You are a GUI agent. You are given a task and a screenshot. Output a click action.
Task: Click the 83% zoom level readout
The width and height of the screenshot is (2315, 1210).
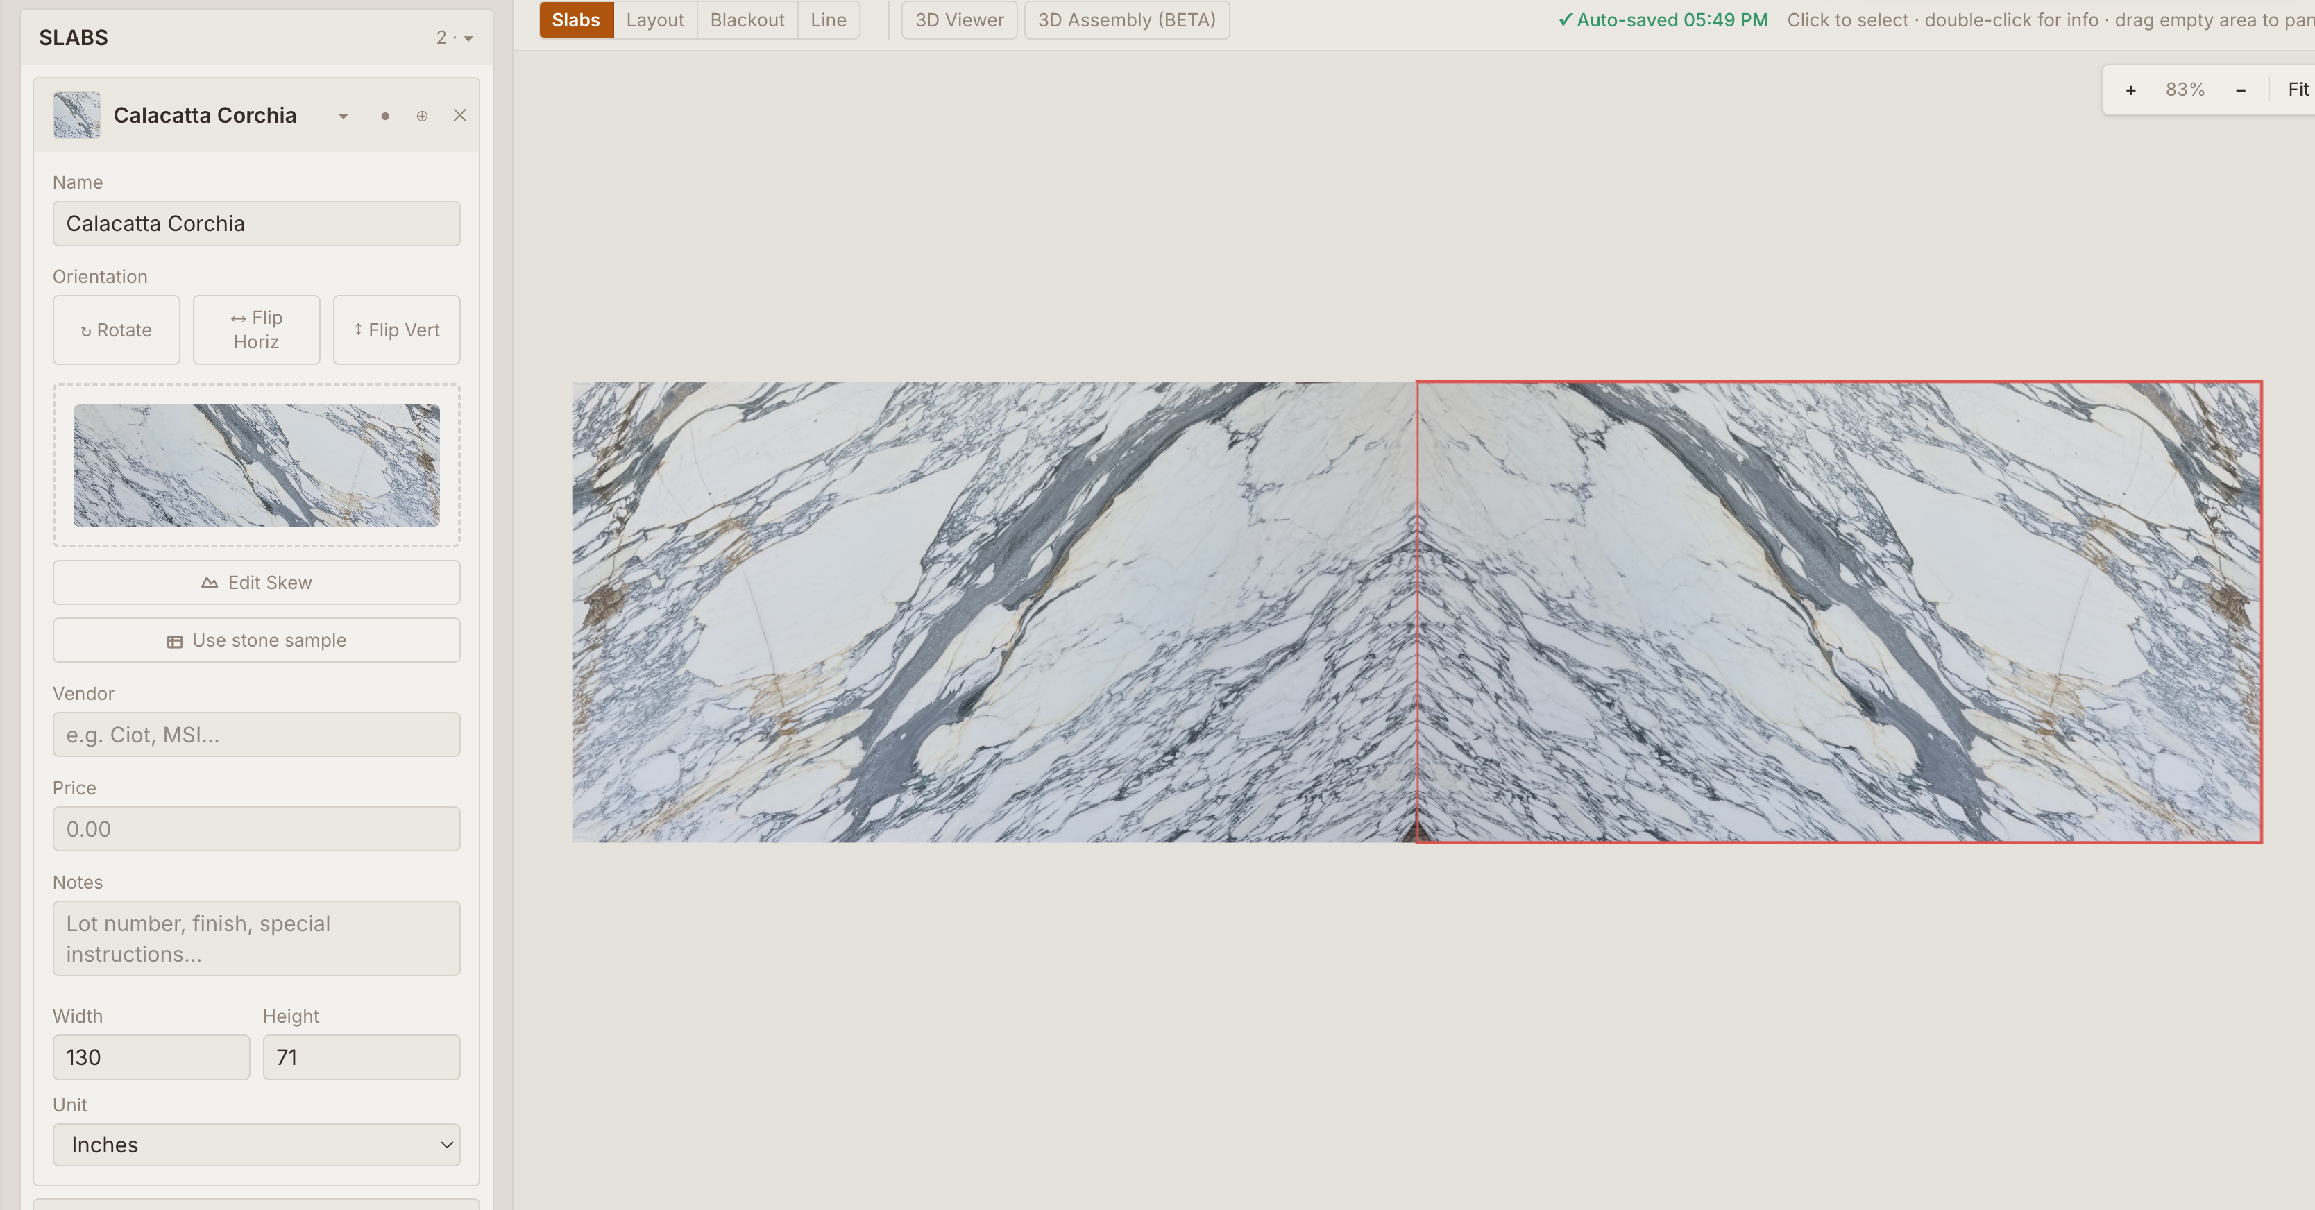click(2185, 90)
